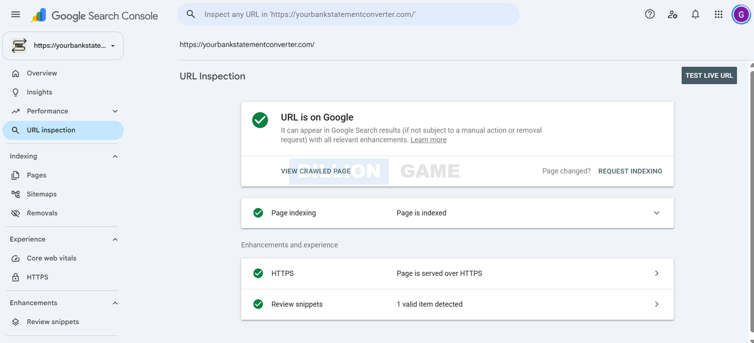Click the TEST LIVE URL button

[x=709, y=75]
